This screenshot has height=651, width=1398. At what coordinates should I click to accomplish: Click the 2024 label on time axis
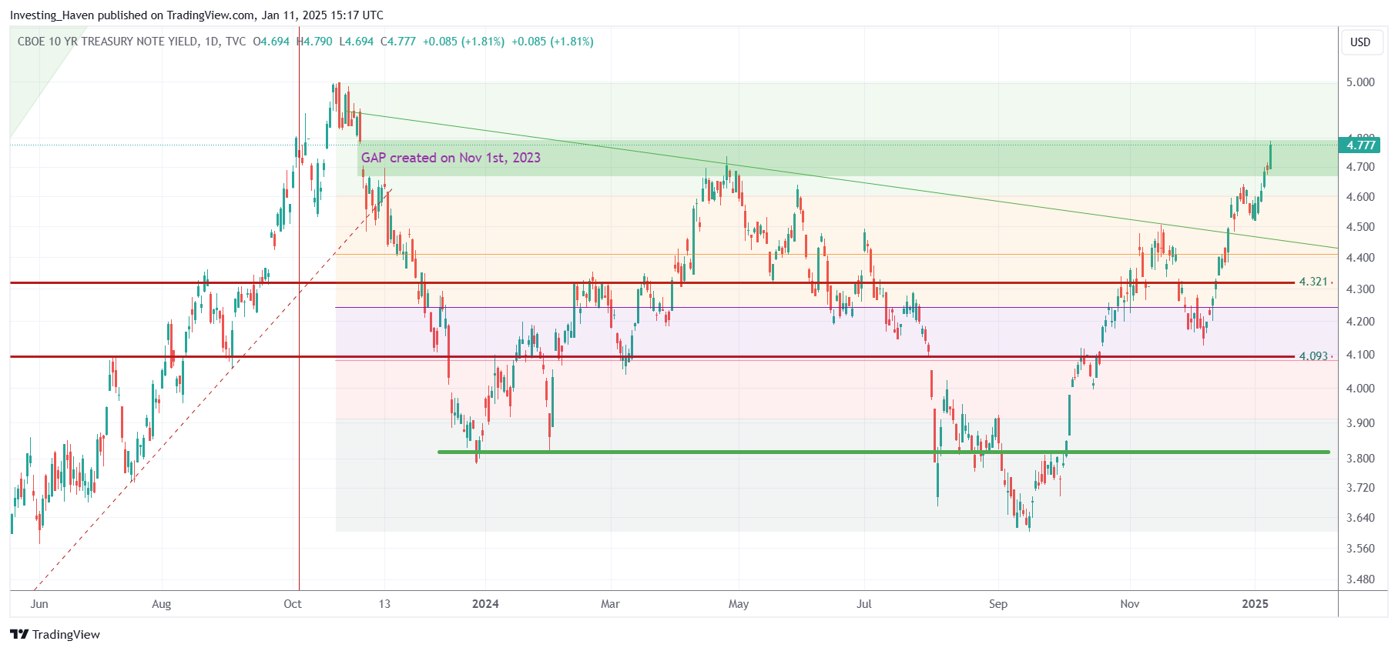485,604
